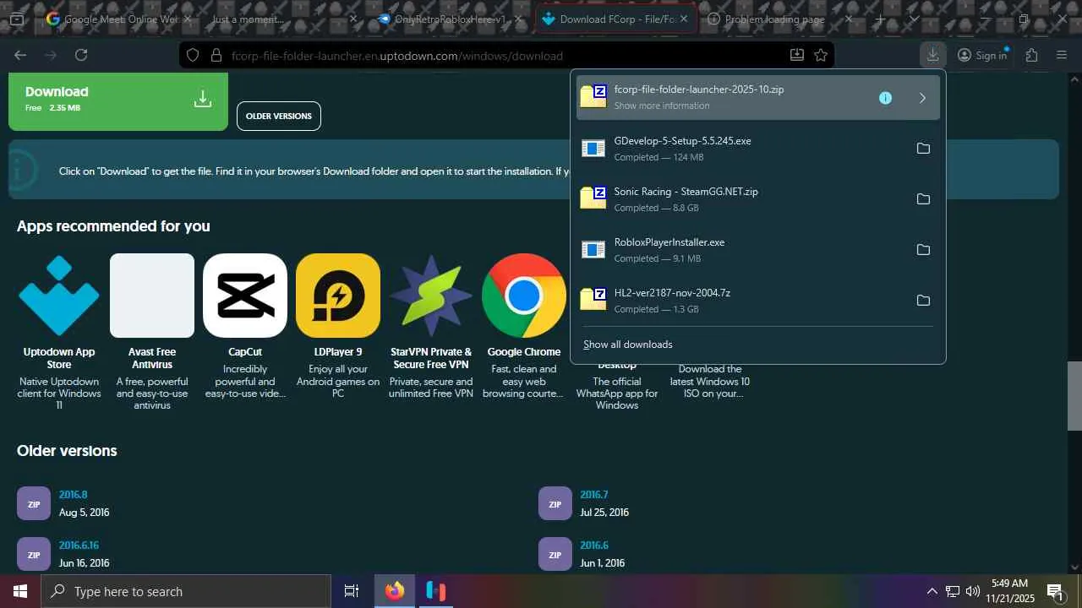1082x608 pixels.
Task: Click the green Download button
Action: pyautogui.click(x=118, y=100)
